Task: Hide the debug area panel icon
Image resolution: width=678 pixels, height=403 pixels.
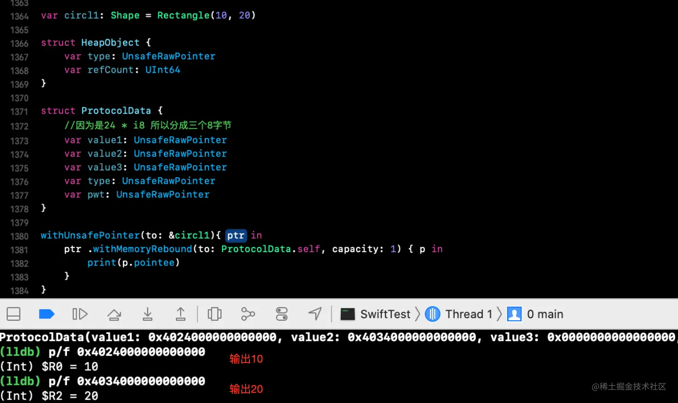Action: click(13, 314)
